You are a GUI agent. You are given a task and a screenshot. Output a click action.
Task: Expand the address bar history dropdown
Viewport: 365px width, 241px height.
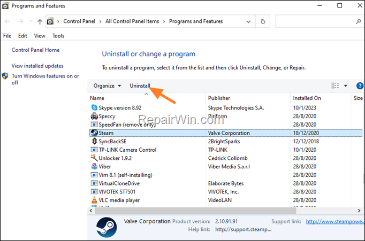click(x=248, y=21)
